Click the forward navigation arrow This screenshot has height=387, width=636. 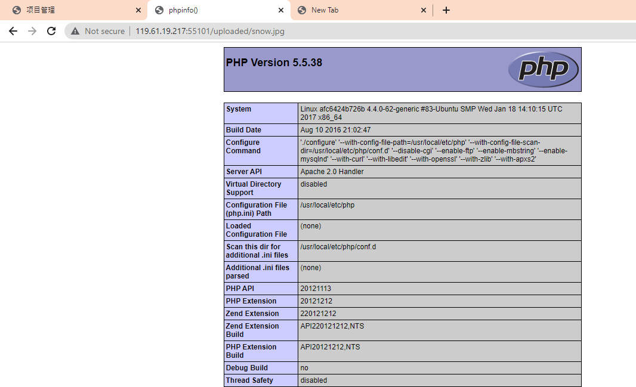[32, 31]
